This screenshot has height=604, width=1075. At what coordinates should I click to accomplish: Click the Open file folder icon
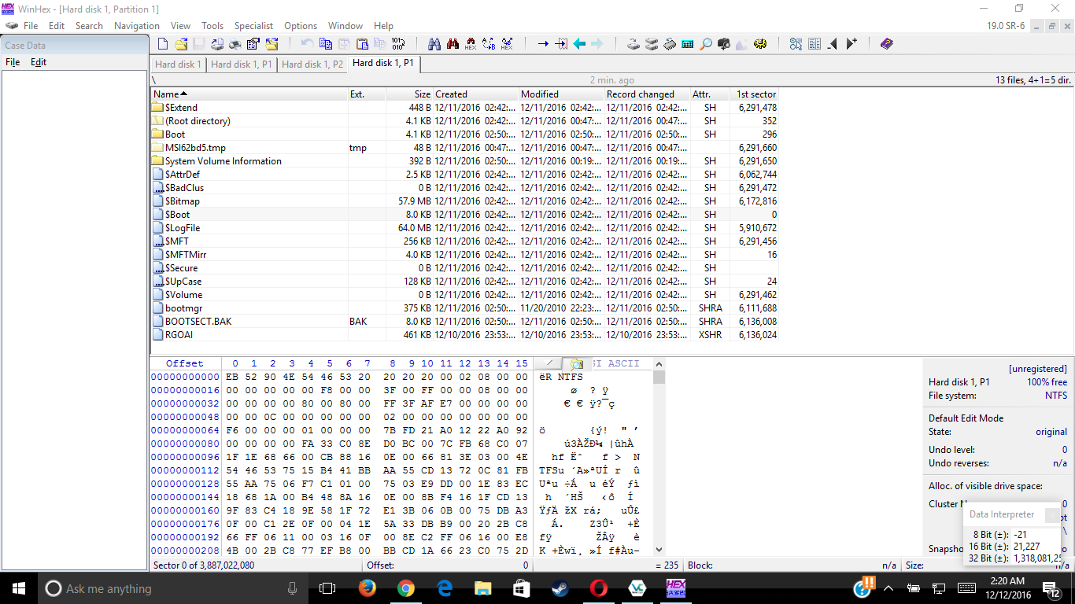[181, 44]
